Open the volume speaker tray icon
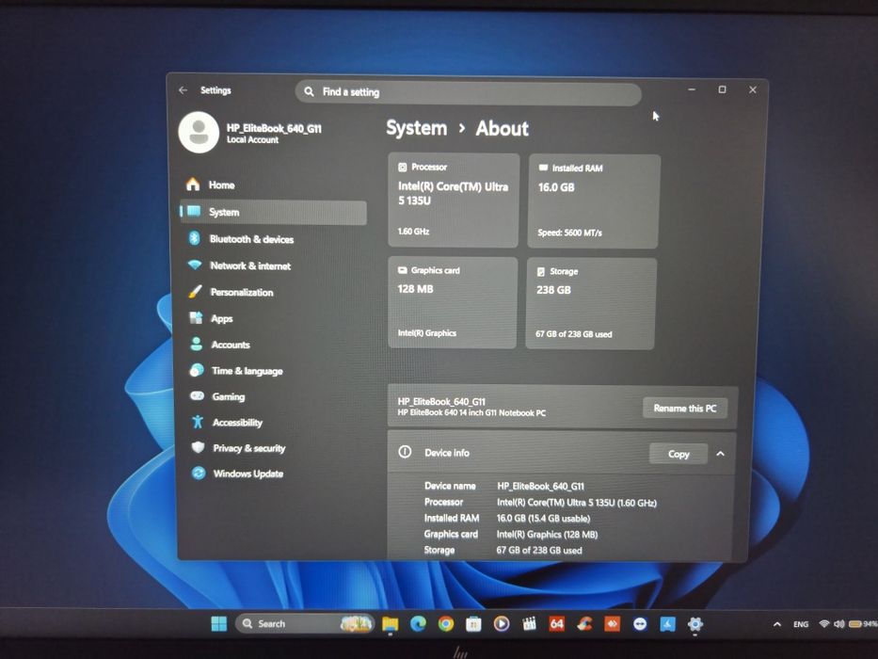 838,623
